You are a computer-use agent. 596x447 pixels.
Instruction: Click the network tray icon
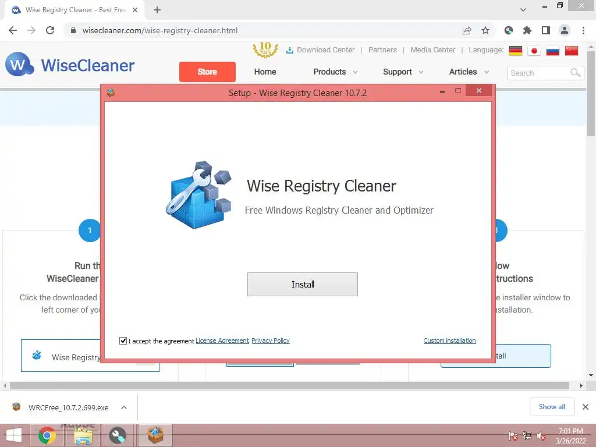[527, 436]
